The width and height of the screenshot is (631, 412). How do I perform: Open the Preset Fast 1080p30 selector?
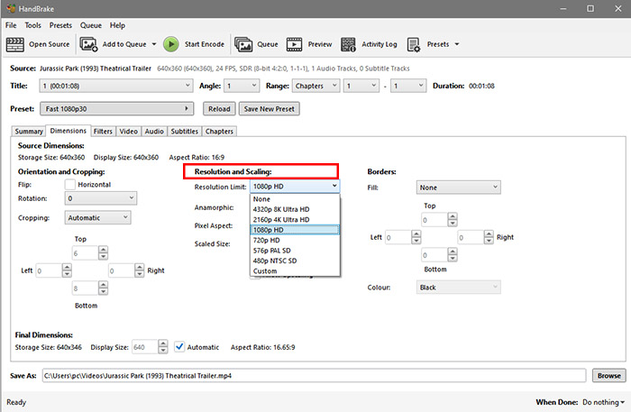pyautogui.click(x=116, y=108)
